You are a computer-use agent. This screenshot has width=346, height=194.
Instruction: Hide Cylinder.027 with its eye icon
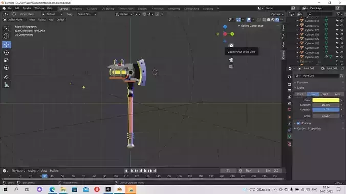(342, 57)
